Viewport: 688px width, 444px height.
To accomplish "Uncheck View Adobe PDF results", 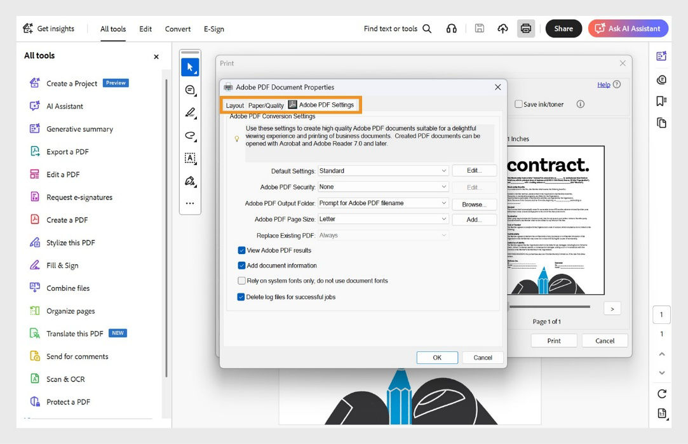I will (241, 250).
